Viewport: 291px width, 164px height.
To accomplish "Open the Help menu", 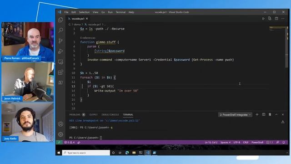I will coord(131,12).
